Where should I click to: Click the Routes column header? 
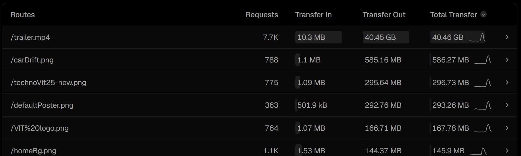pyautogui.click(x=23, y=15)
